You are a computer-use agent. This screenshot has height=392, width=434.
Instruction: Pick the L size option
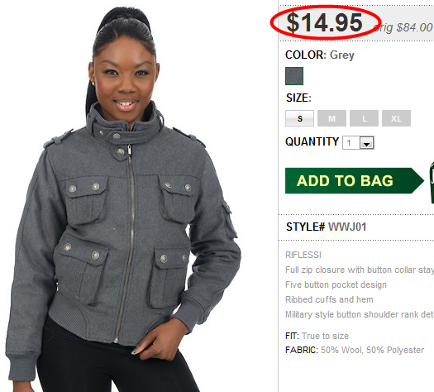pos(364,118)
